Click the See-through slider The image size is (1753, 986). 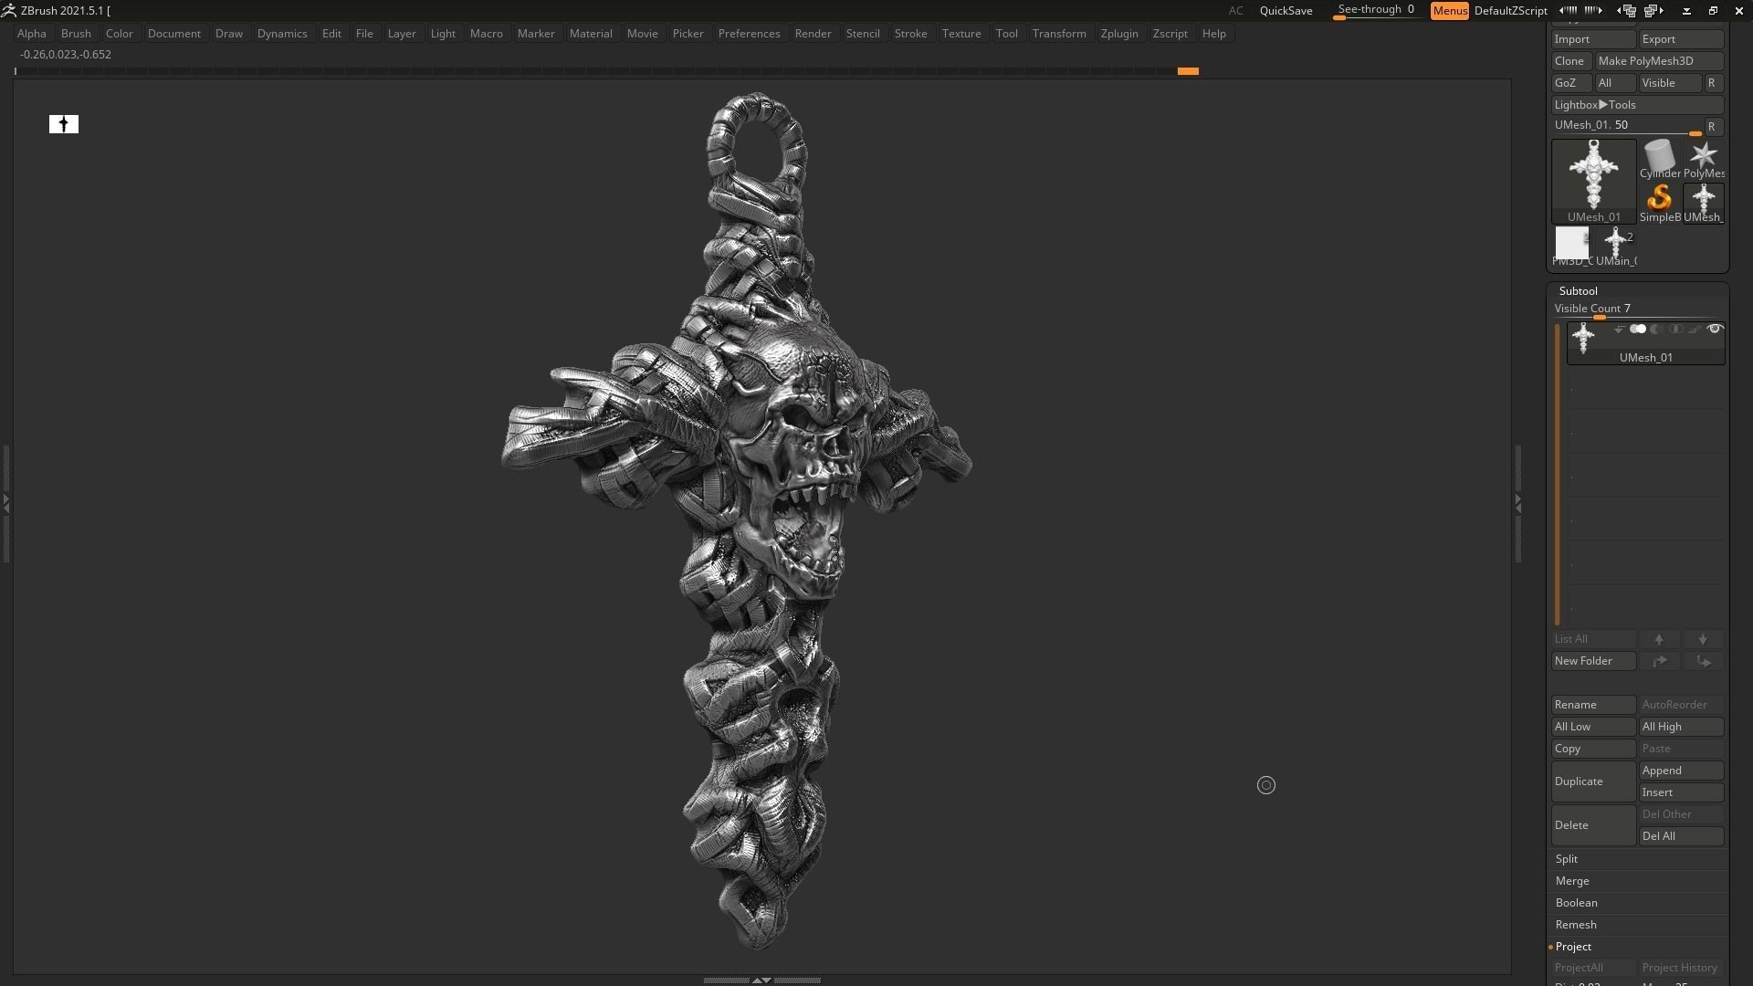1377,11
